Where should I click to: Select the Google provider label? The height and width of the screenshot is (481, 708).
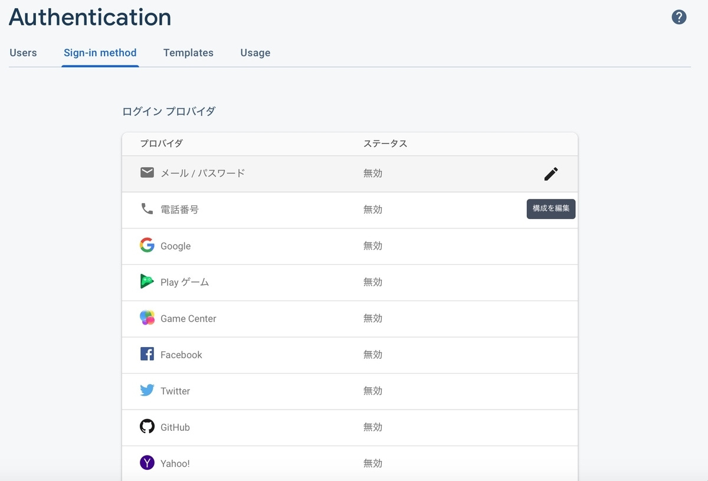[x=175, y=246]
